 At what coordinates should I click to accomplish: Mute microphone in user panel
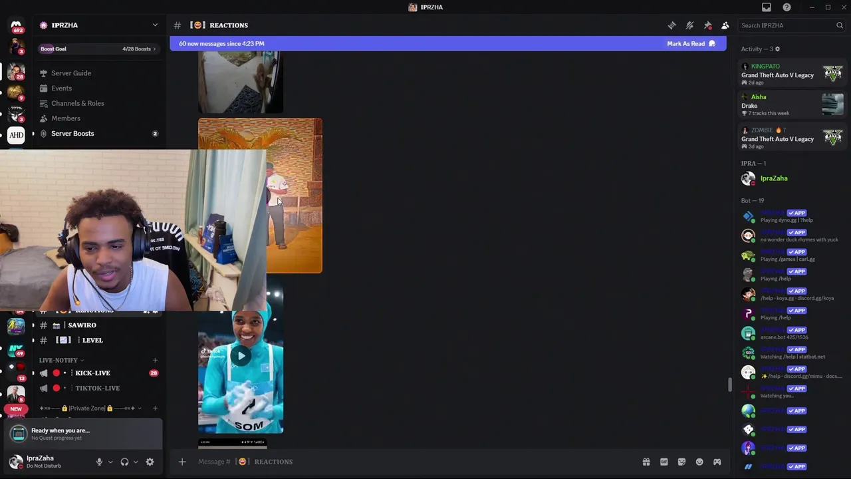(99, 462)
